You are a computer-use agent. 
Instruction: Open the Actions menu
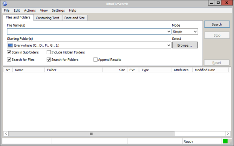[x=30, y=10]
